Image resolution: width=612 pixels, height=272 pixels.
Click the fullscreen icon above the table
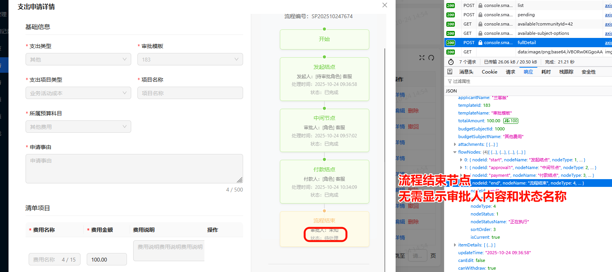422,58
